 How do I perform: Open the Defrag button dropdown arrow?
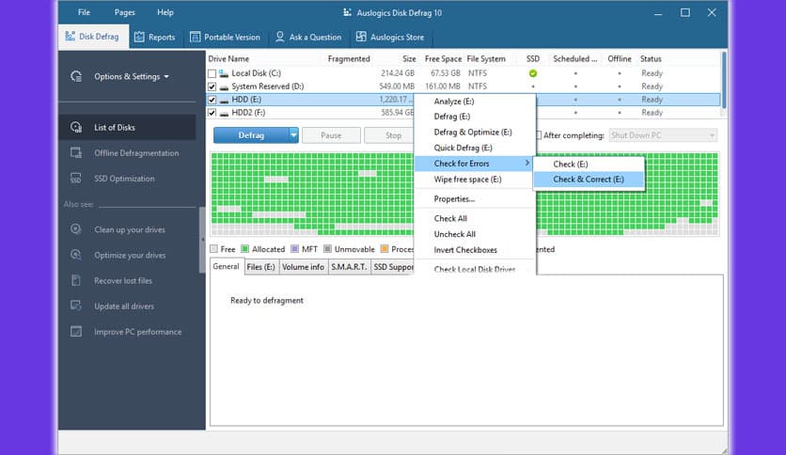[x=293, y=134]
